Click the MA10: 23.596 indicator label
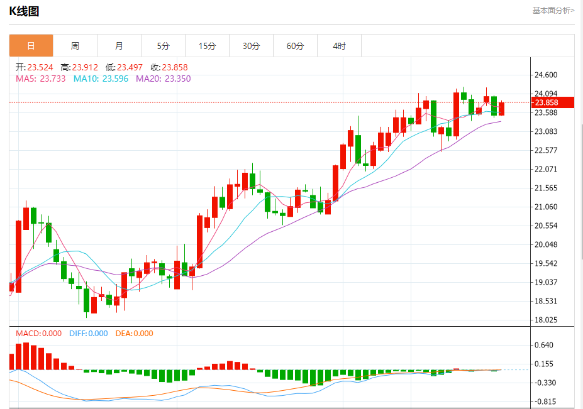 pos(101,79)
